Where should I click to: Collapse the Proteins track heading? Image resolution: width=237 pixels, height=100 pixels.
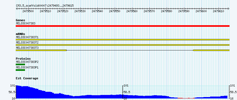click(23, 59)
